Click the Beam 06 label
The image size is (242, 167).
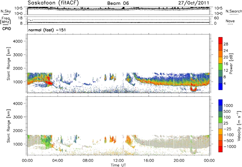[x=118, y=3]
